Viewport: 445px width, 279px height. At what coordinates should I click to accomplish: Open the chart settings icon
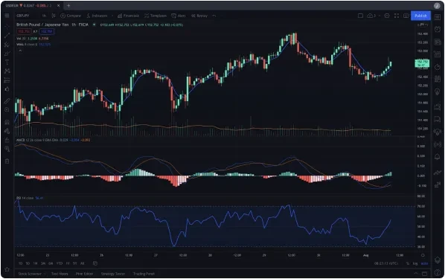point(387,16)
